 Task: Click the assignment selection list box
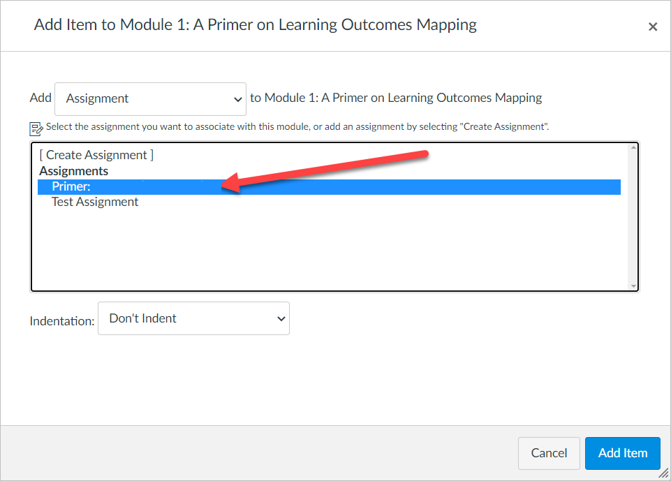tap(335, 244)
